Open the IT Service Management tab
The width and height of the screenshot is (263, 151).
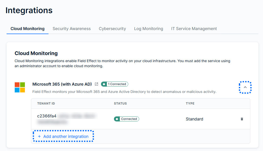(x=194, y=29)
